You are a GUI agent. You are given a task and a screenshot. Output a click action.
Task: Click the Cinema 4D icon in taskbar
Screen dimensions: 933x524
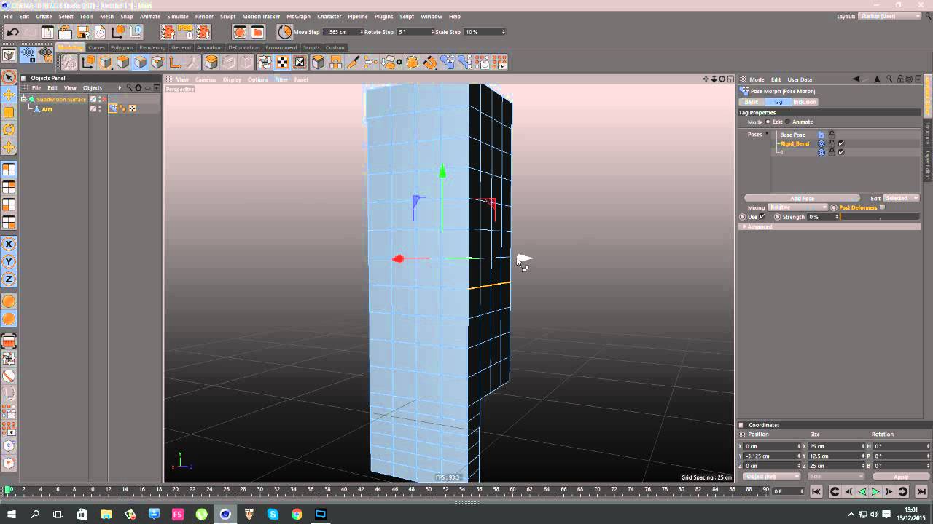pos(225,515)
